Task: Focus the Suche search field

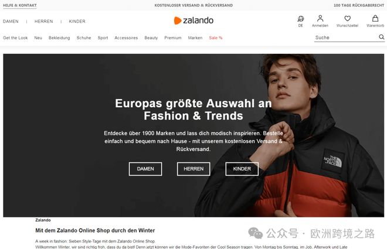Action: (347, 37)
